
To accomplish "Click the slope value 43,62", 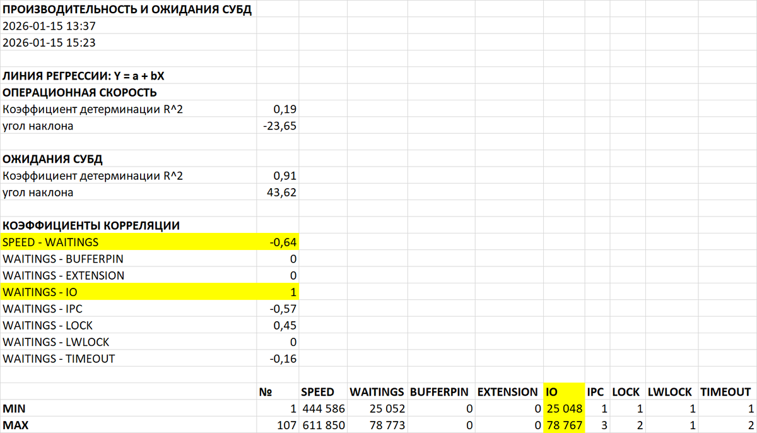I will click(x=283, y=193).
